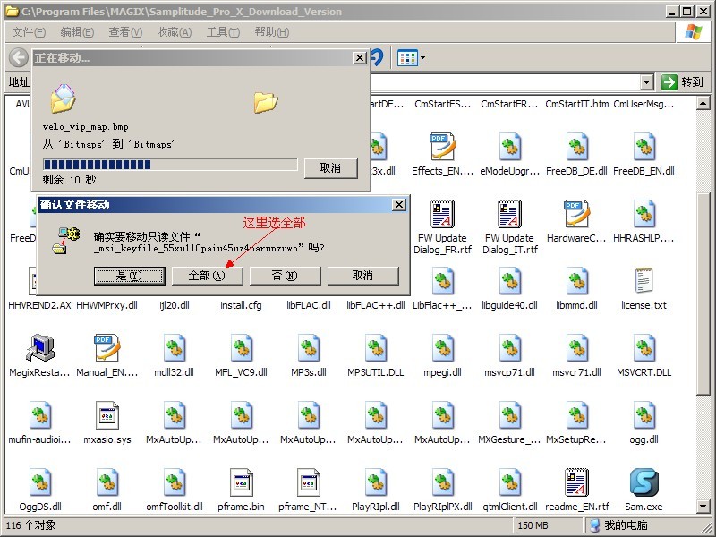This screenshot has height=537, width=716.
Task: Click the Windows logo throbber icon
Action: point(695,32)
